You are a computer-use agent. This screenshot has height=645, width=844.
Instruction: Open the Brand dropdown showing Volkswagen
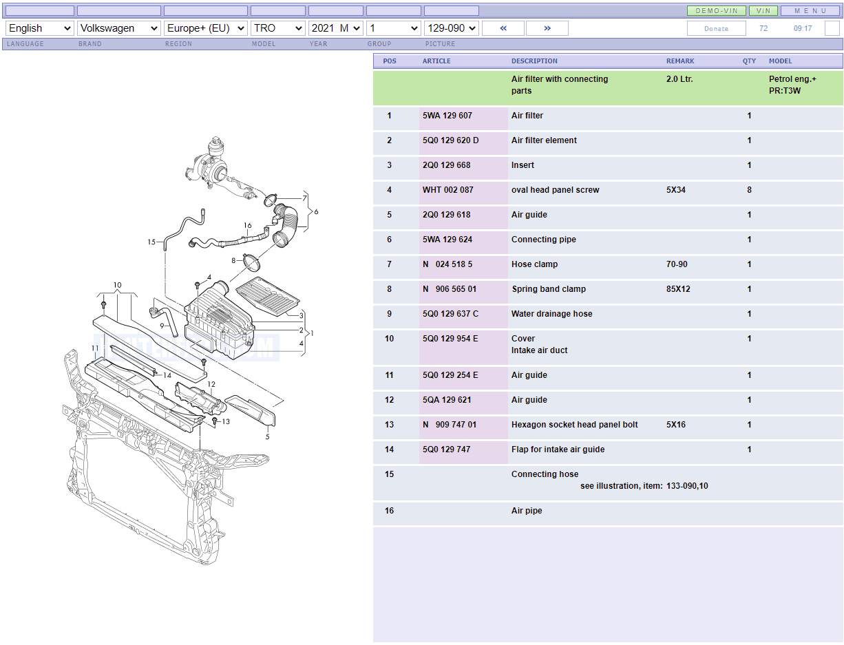click(119, 28)
